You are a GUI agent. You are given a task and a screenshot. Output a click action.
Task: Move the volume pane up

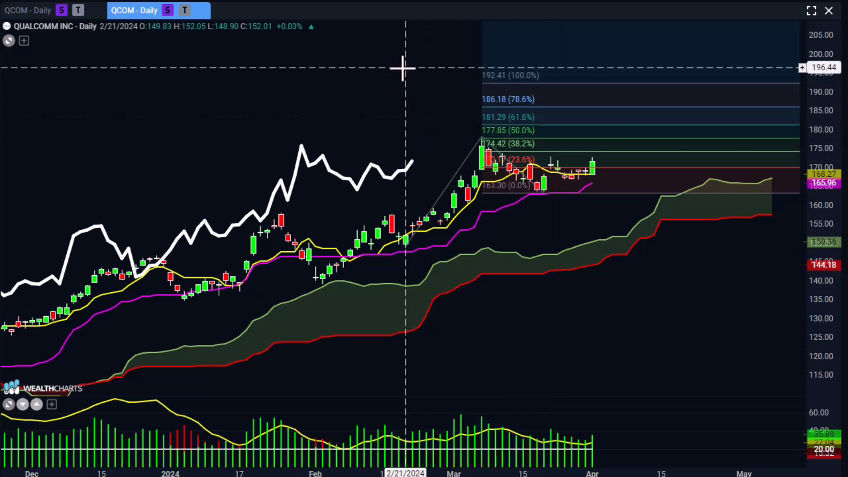(x=37, y=404)
